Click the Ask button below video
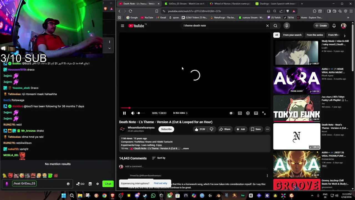 click(x=240, y=129)
